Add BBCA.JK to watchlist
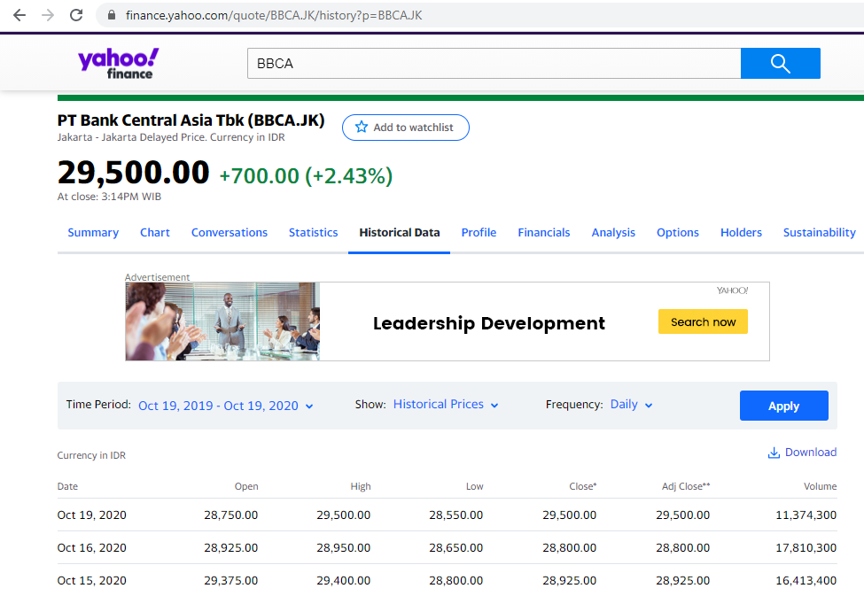The image size is (864, 596). click(x=406, y=128)
